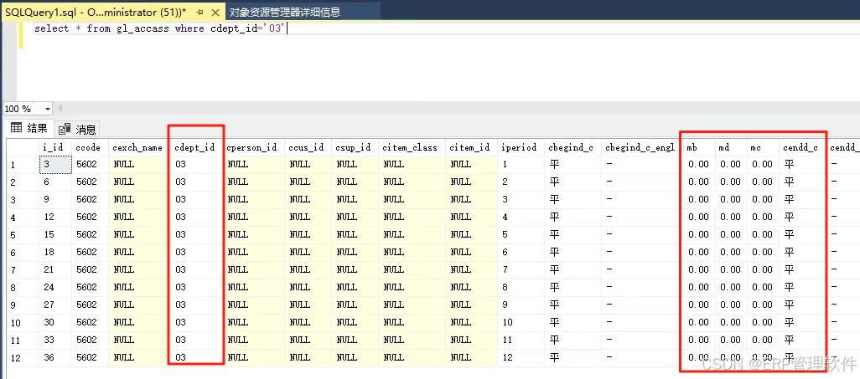Image resolution: width=860 pixels, height=379 pixels.
Task: Select the cendd_c column header
Action: click(802, 148)
